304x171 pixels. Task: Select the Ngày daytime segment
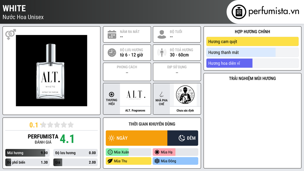point(137,138)
